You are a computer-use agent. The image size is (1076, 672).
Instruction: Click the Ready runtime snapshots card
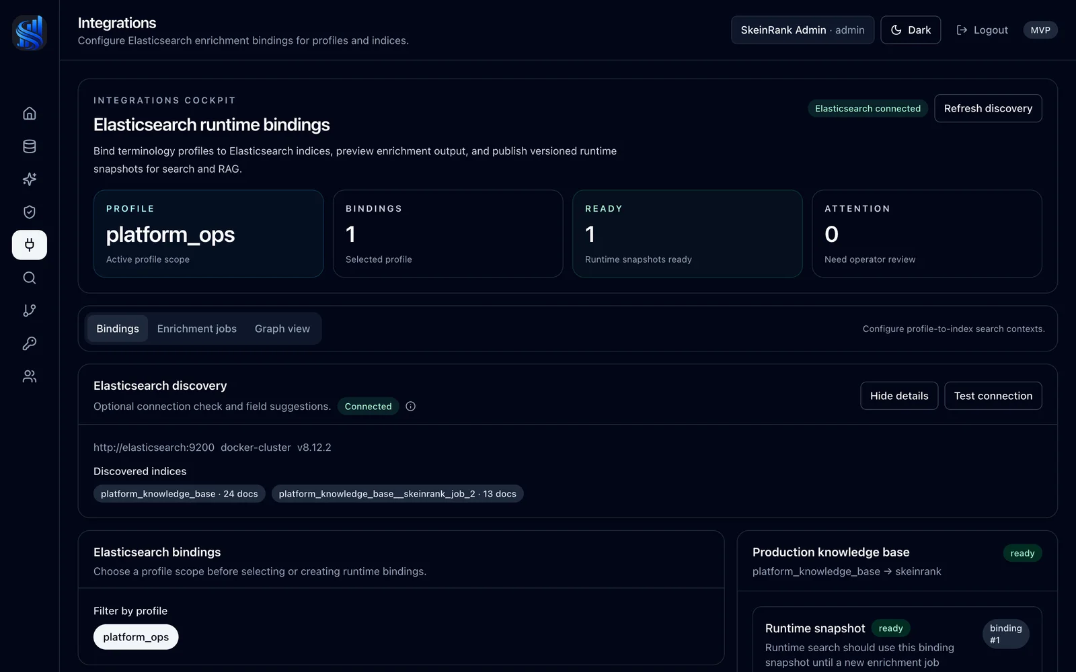click(687, 234)
